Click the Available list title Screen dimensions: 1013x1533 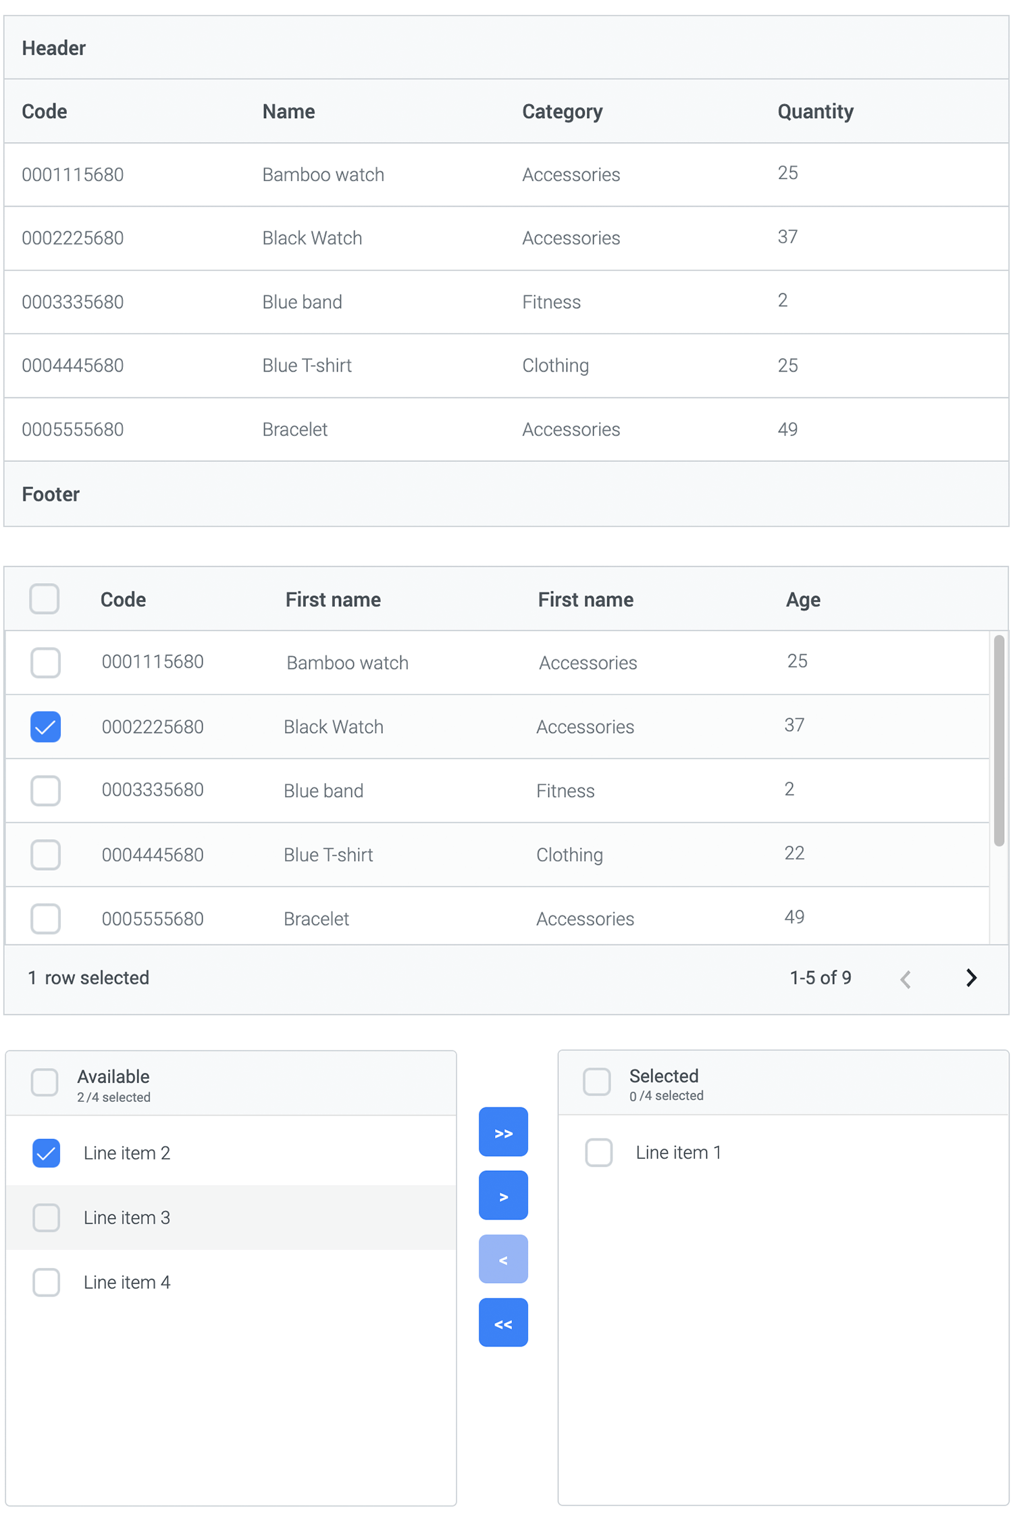point(113,1076)
